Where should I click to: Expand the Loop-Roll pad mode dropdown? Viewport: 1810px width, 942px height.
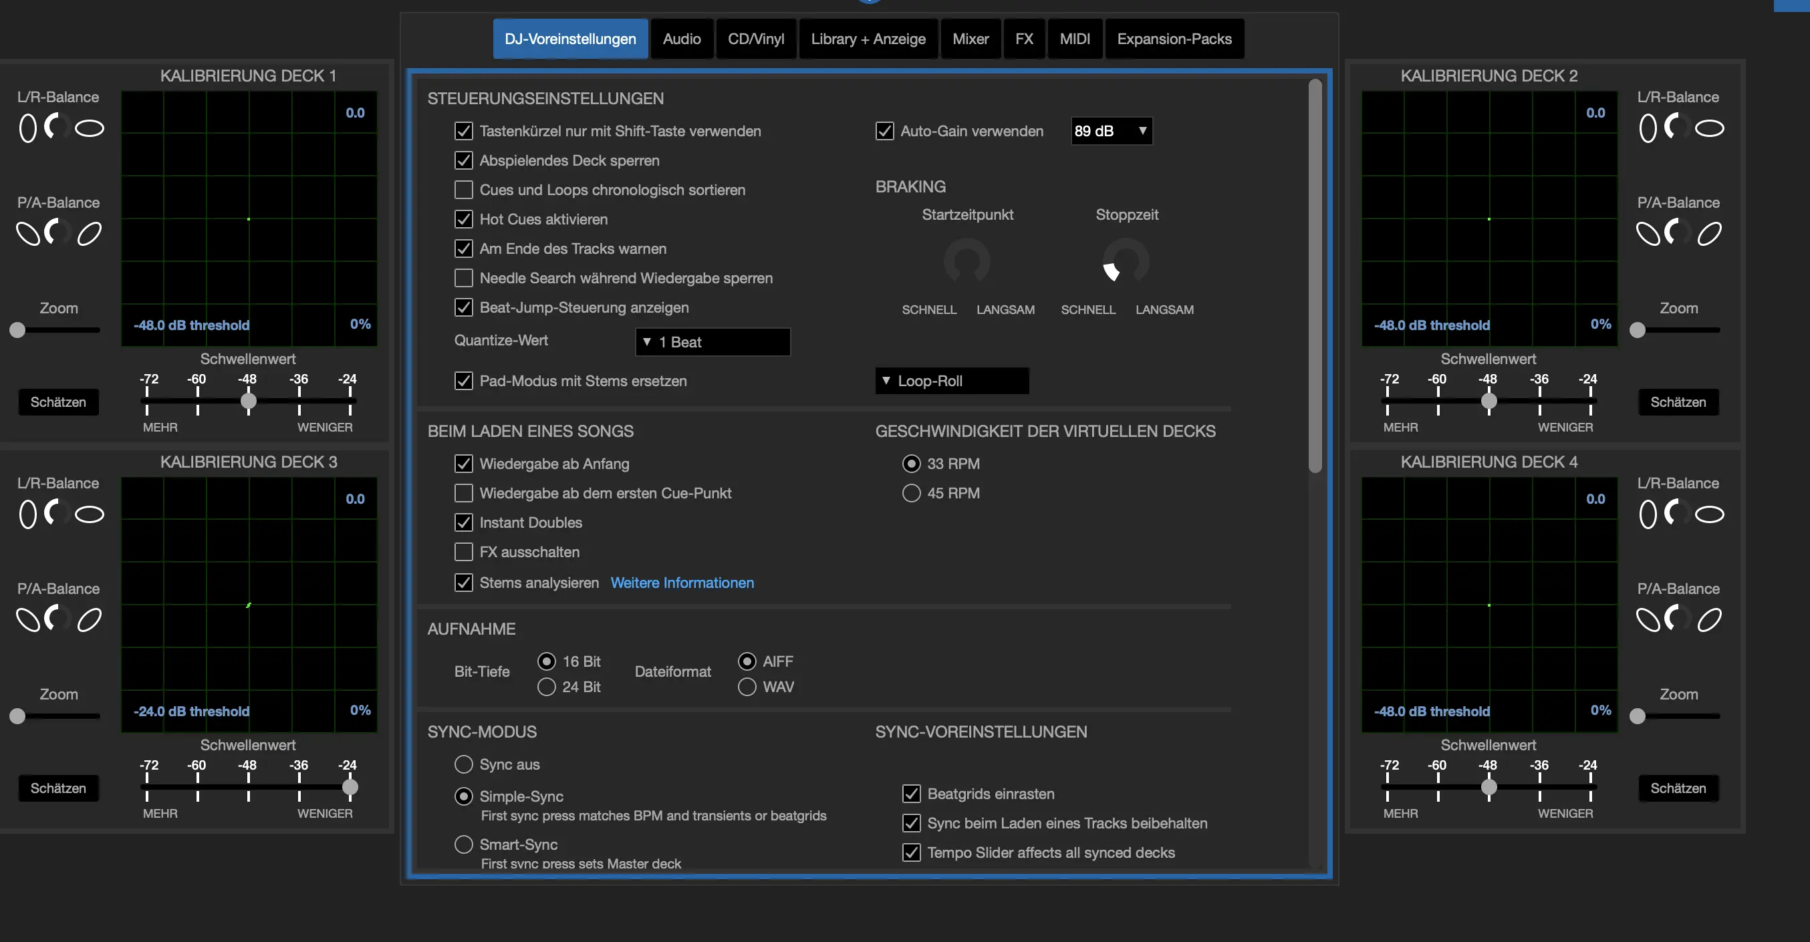click(951, 381)
